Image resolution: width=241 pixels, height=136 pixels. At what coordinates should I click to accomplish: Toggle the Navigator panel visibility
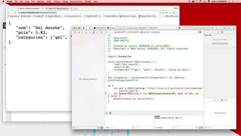(226, 28)
